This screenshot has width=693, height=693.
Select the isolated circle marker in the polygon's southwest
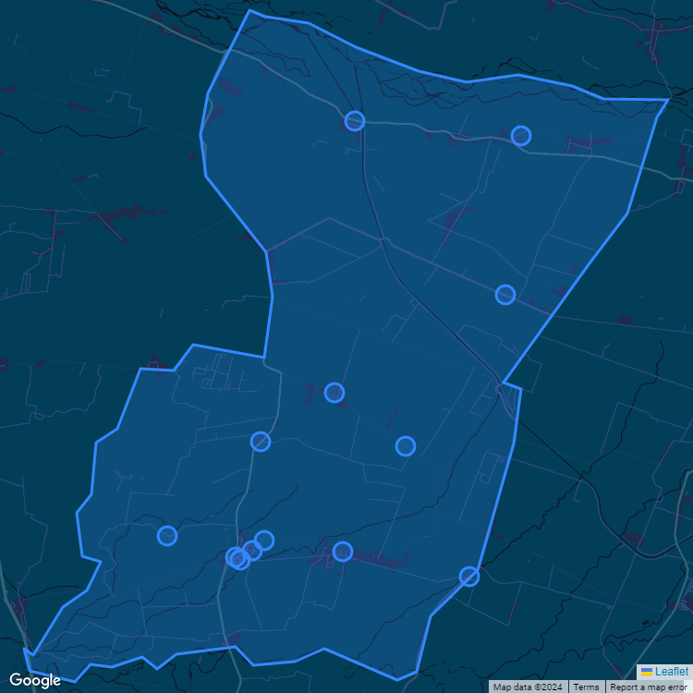click(167, 536)
